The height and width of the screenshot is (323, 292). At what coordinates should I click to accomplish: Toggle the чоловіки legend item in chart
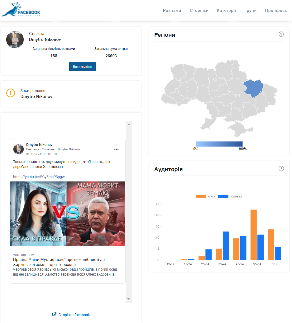230,196
